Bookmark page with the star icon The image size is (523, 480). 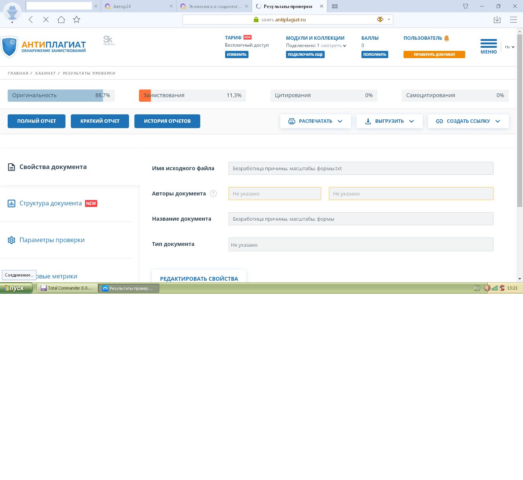click(x=77, y=20)
